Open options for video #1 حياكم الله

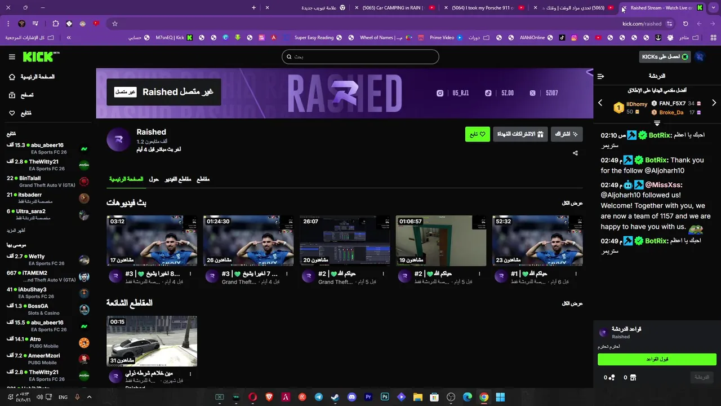(x=576, y=274)
